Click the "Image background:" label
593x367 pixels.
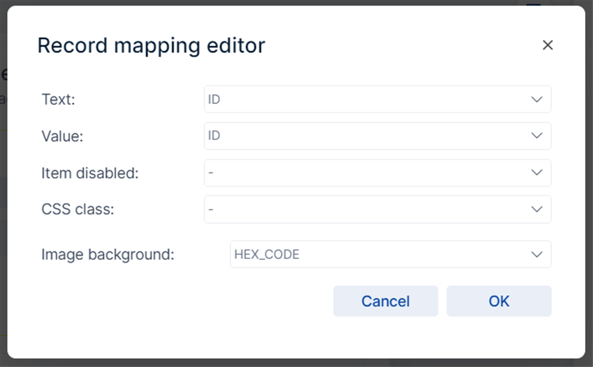(x=108, y=254)
